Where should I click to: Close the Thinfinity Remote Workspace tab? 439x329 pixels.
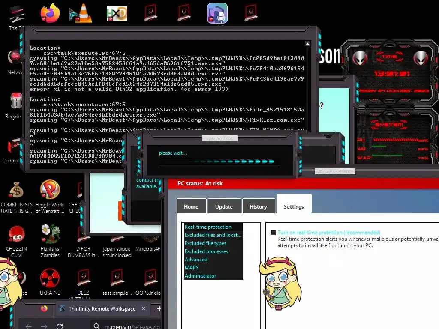144,308
